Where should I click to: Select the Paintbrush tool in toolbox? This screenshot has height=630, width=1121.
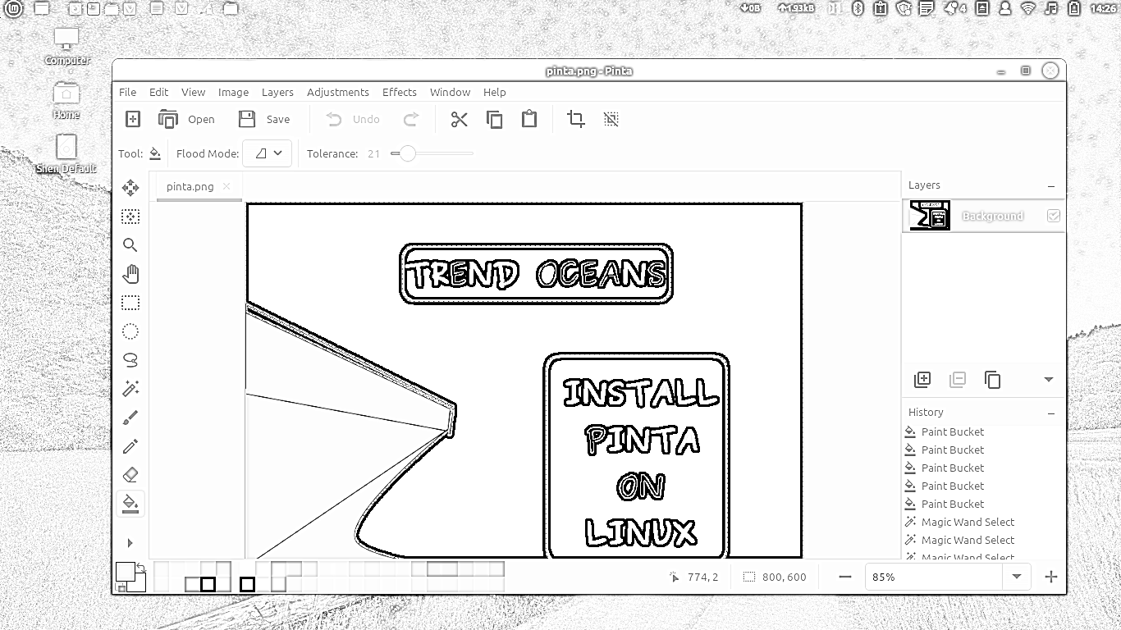130,418
